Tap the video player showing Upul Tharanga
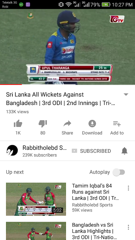This screenshot has width=135, height=240. (x=67, y=47)
